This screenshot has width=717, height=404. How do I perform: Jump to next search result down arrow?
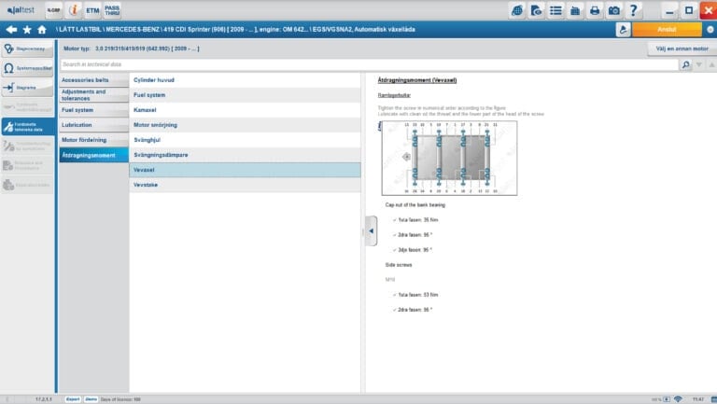(x=697, y=64)
